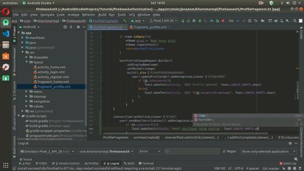304x171 pixels.
Task: Toggle the TODO tool window button
Action: (41, 163)
